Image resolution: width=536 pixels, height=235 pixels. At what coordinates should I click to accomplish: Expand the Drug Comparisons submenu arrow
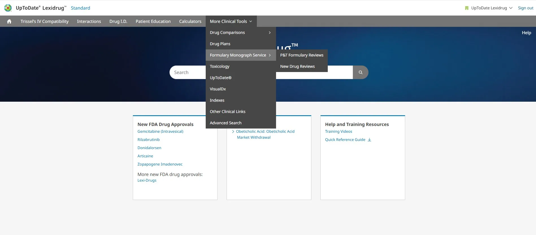270,32
